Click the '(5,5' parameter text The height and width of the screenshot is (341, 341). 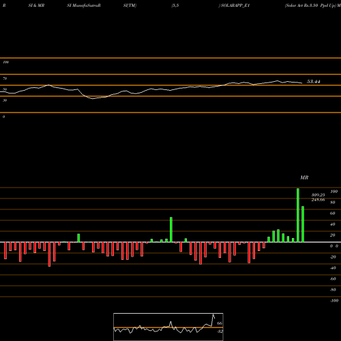(175, 5)
